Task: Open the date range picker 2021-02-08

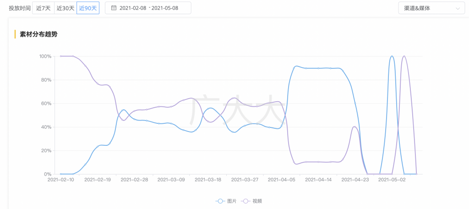Action: tap(133, 8)
